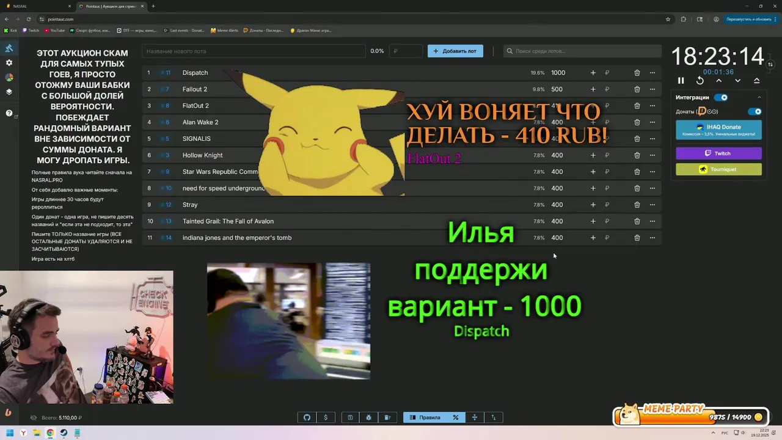Open more options for indiana jones lot
782x440 pixels.
tap(652, 238)
